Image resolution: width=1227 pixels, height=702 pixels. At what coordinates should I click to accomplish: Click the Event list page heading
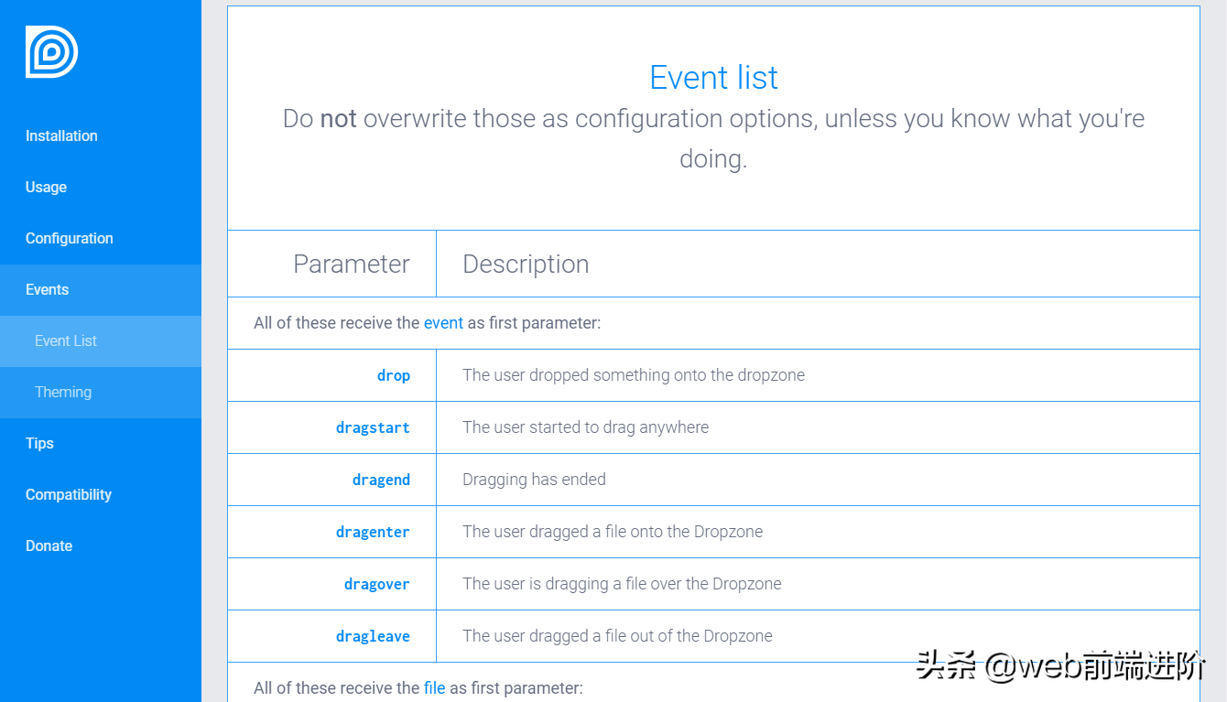click(x=713, y=78)
